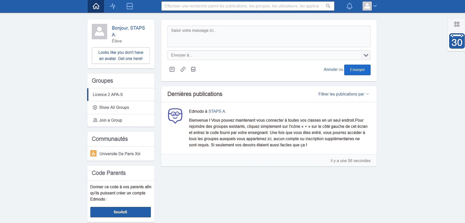
Task: Click the 'il y a une 56 secondes' timestamp
Action: pyautogui.click(x=350, y=161)
